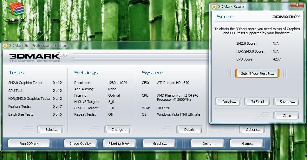Click the AMD Phenom(tm) II X4 940 text
Image resolution: width=307 pixels, height=160 pixels.
(x=178, y=95)
